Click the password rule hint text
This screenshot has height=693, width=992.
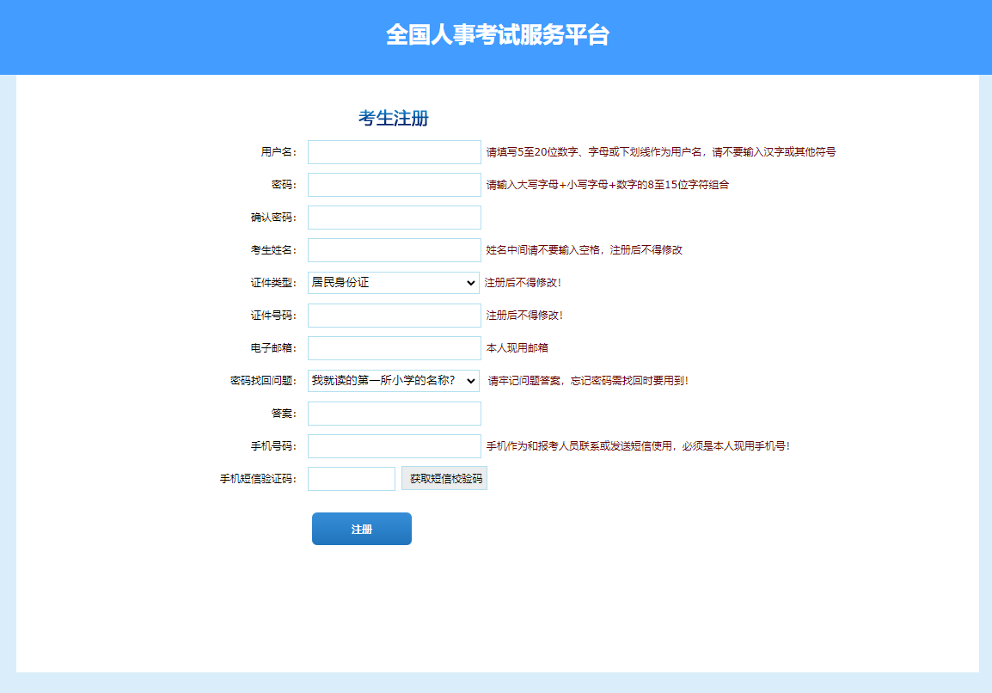click(607, 185)
